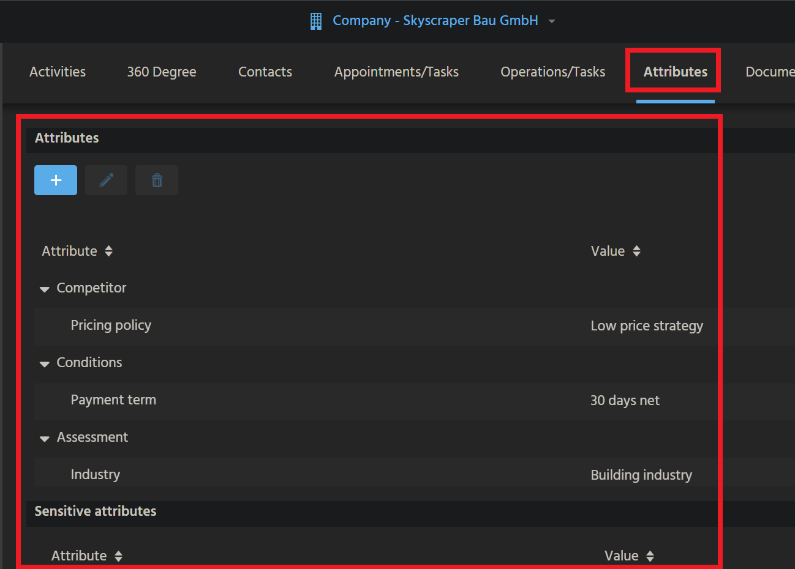Click the trash delete icon
Viewport: 795px width, 569px height.
(156, 180)
